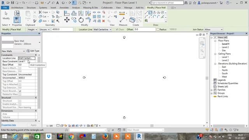Click the search keyword box
This screenshot has width=249, height=140.
point(167,3)
